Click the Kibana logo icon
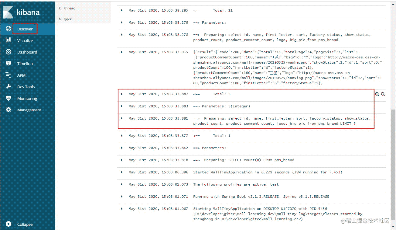 tap(9, 12)
